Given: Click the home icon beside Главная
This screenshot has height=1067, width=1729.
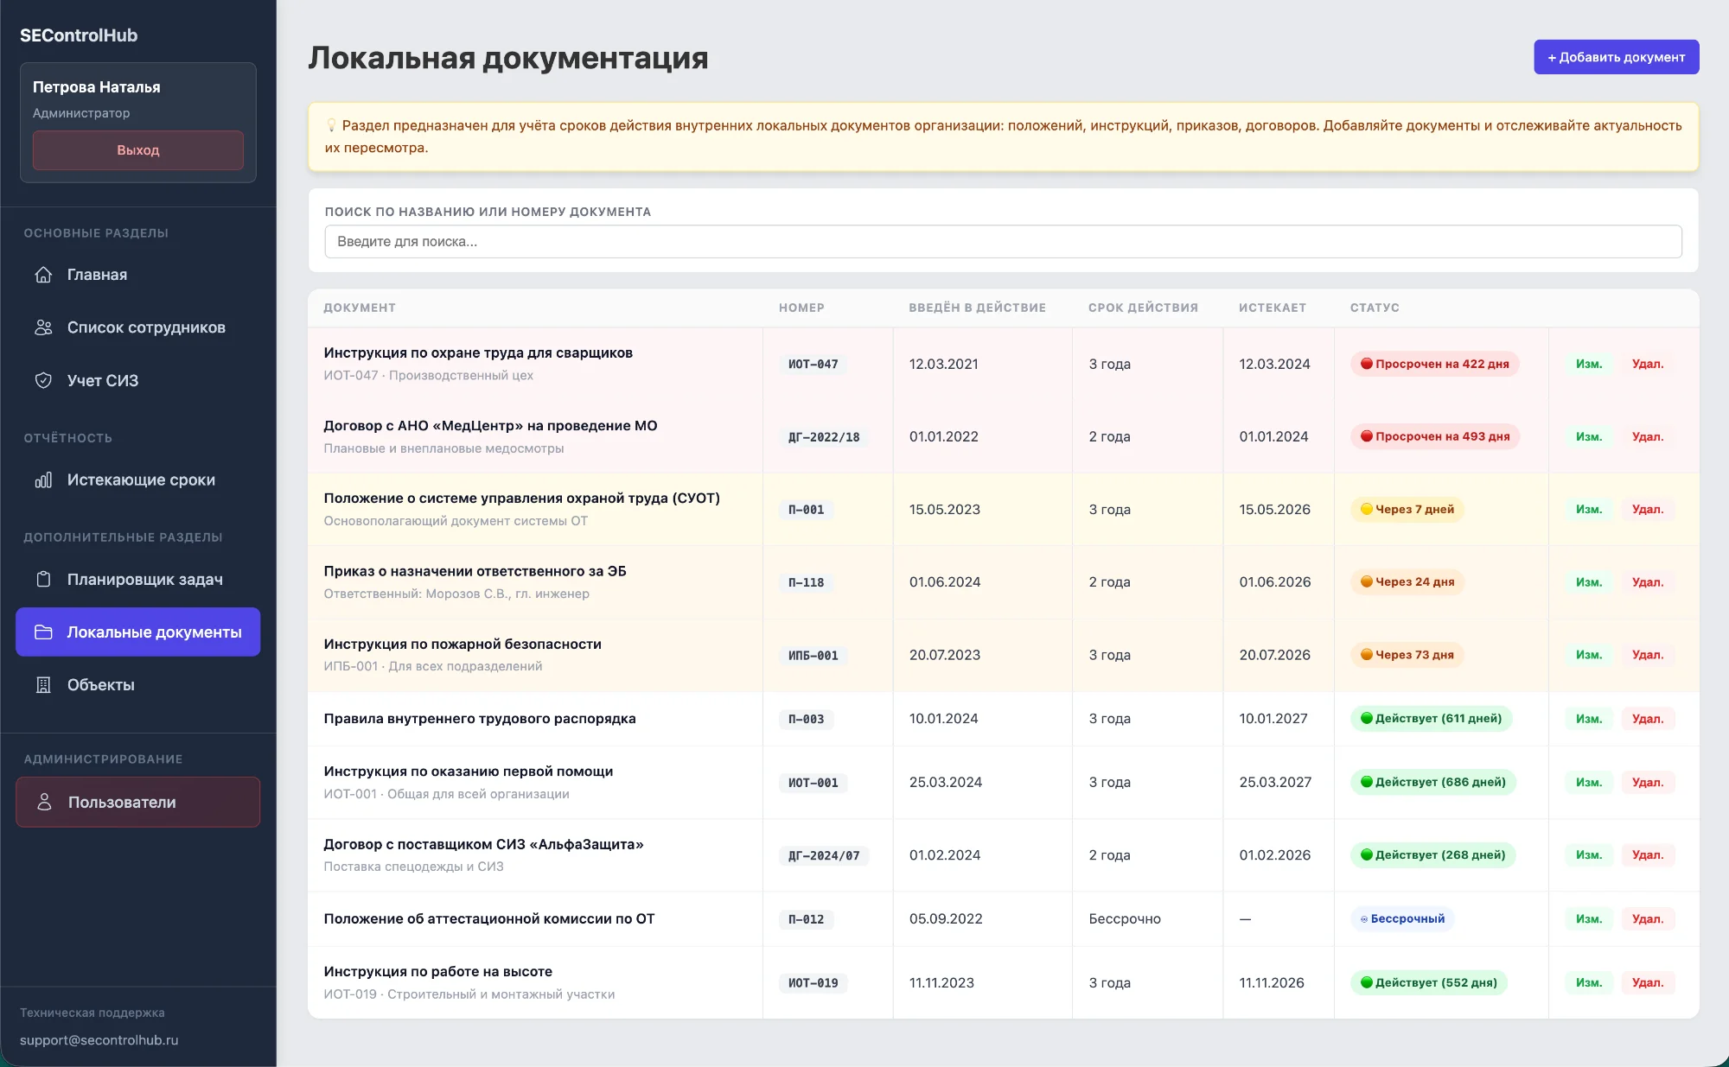Looking at the screenshot, I should click(43, 275).
